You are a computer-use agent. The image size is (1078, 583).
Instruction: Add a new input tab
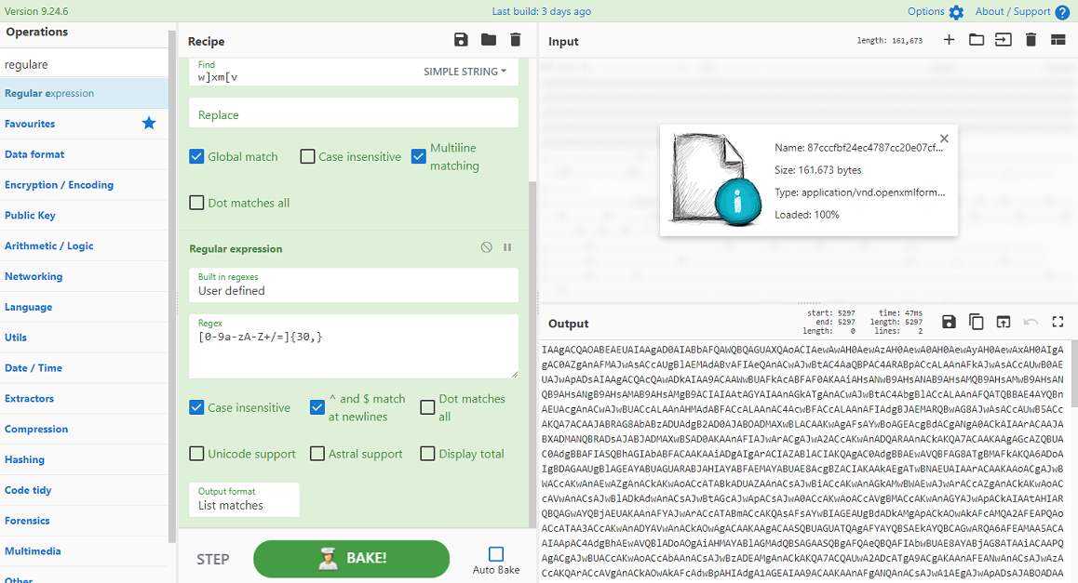point(949,40)
